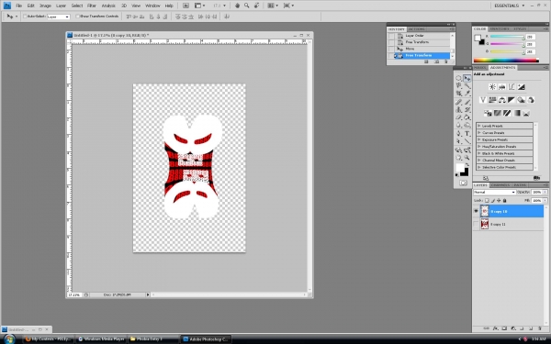Add a Gradient Map adjustment
Screen dimensions: 551x344
pyautogui.click(x=516, y=113)
